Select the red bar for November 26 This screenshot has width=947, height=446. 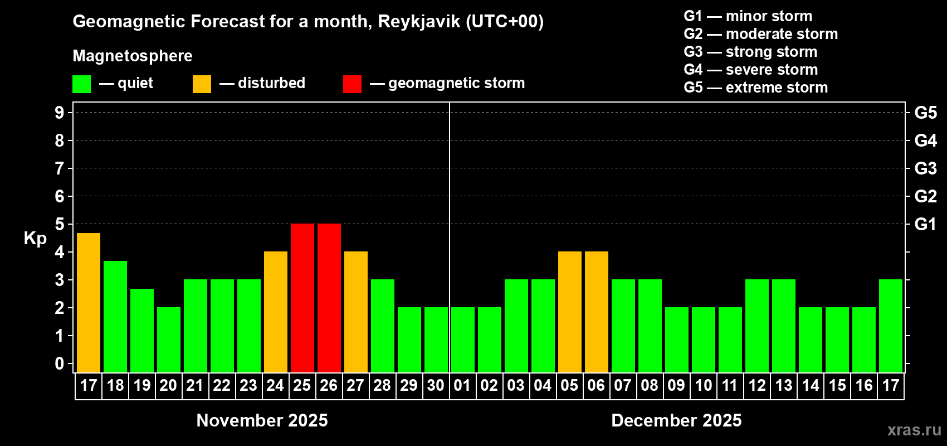click(329, 298)
